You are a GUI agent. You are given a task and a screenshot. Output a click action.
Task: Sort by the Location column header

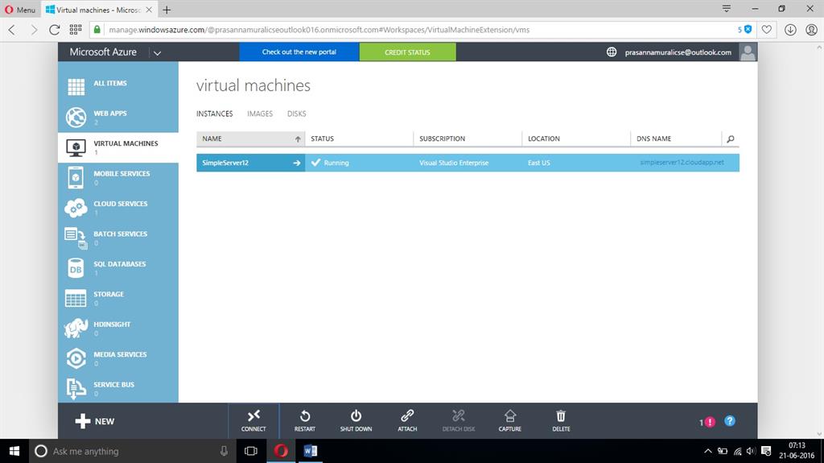pyautogui.click(x=576, y=138)
